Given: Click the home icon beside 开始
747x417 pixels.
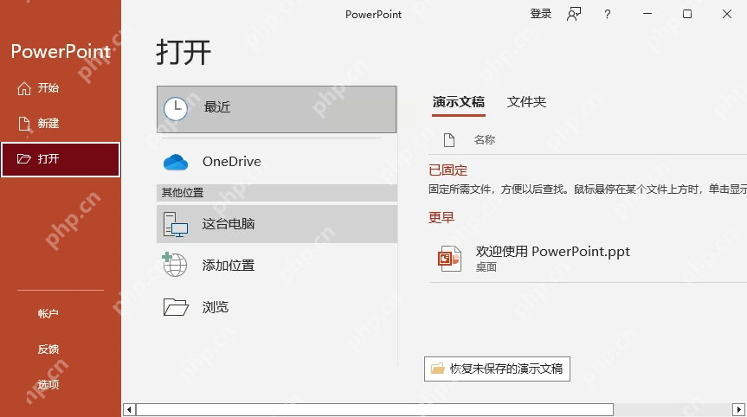Looking at the screenshot, I should point(24,88).
